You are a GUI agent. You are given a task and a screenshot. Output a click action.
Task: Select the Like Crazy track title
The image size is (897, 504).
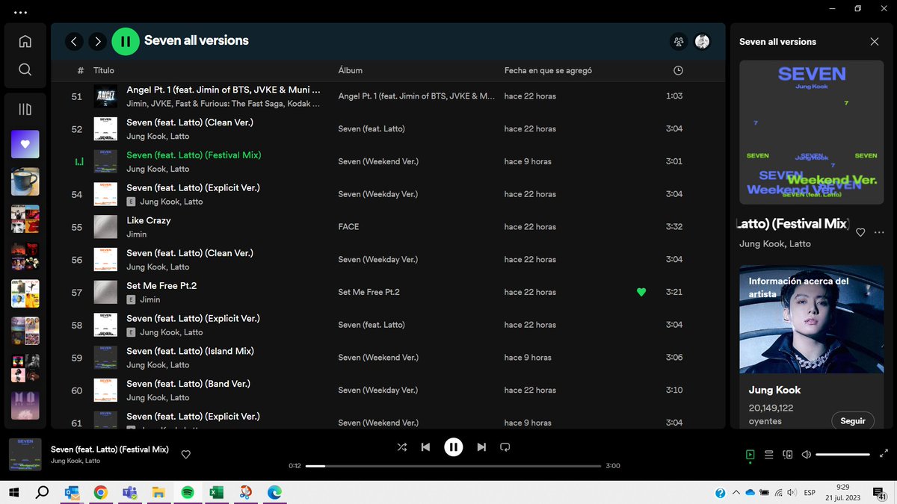[149, 220]
